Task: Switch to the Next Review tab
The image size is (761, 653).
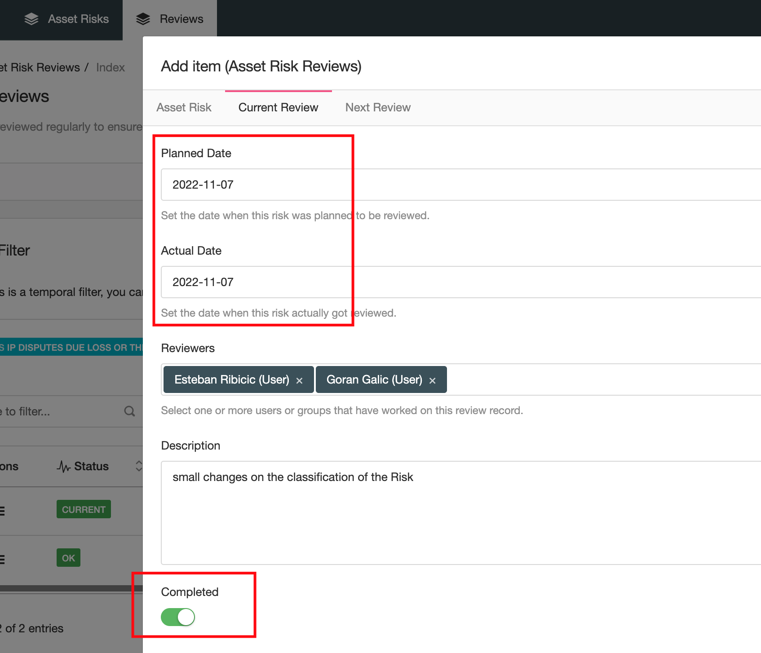Action: point(378,108)
